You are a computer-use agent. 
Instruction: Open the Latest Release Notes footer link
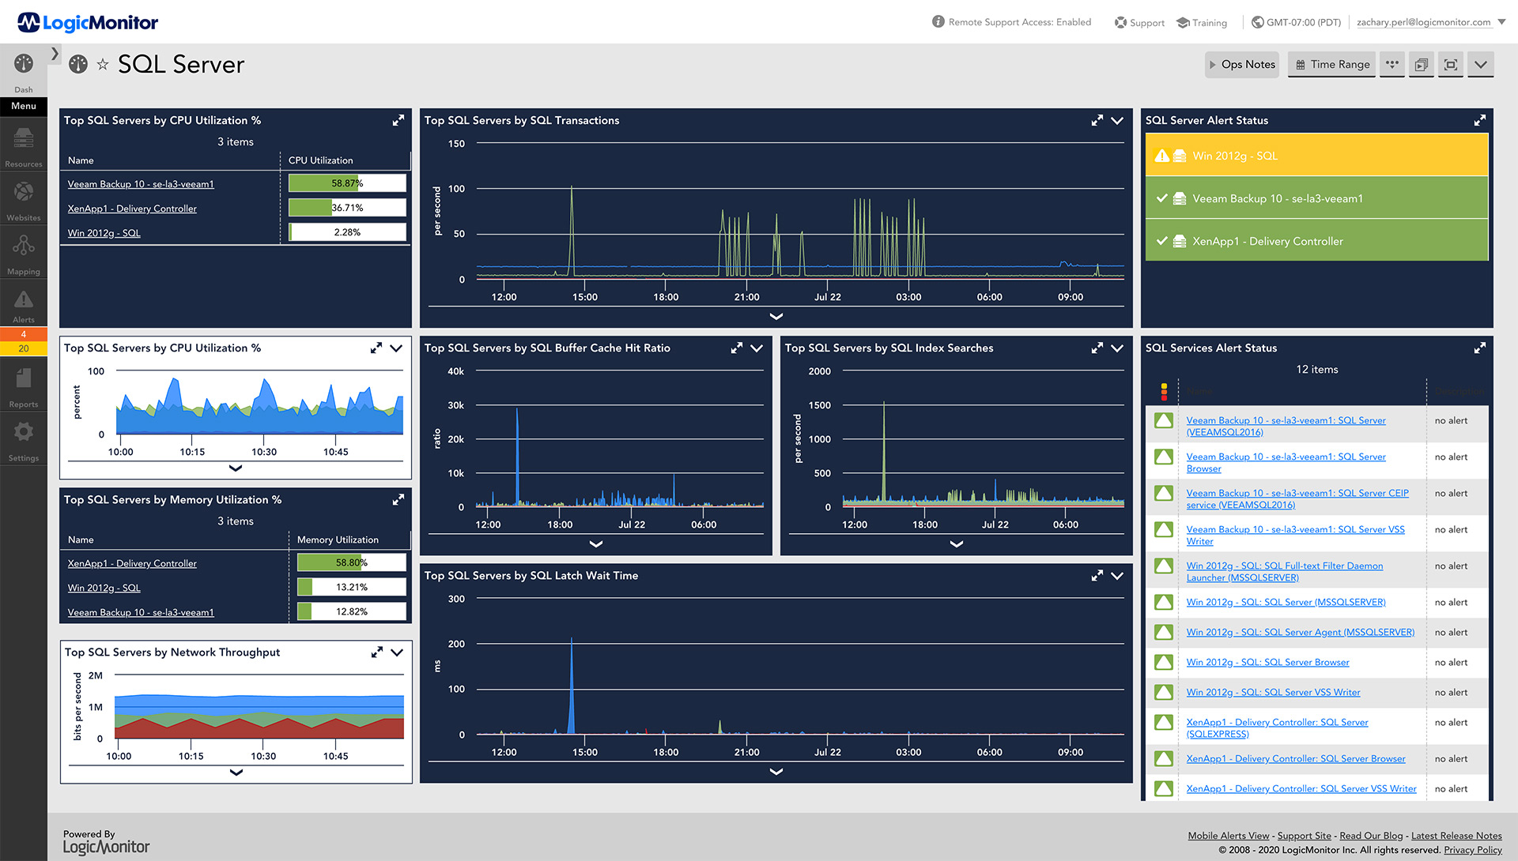tap(1456, 836)
